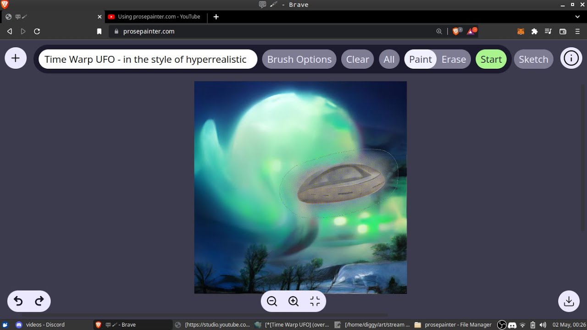Switch to Erase mode
Screen dimensions: 587x330
(454, 59)
